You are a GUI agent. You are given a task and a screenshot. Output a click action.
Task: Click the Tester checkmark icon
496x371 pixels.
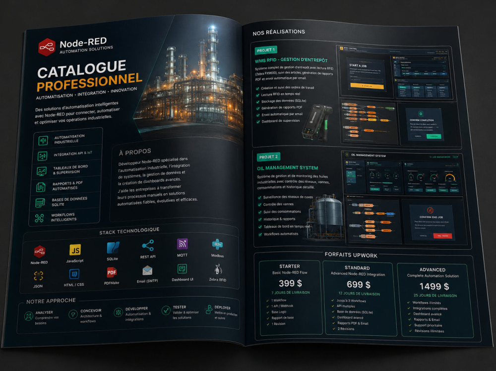tap(166, 311)
